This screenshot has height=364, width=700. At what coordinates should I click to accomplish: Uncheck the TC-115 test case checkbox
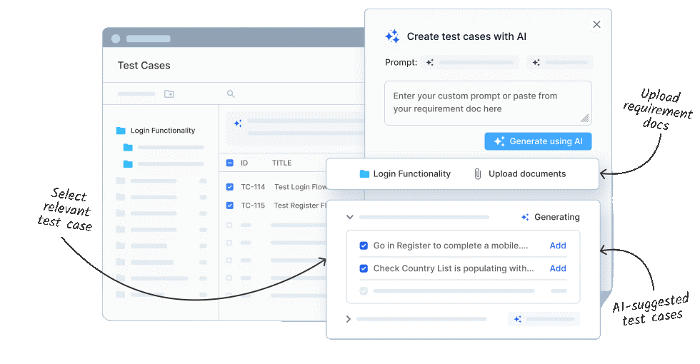229,206
